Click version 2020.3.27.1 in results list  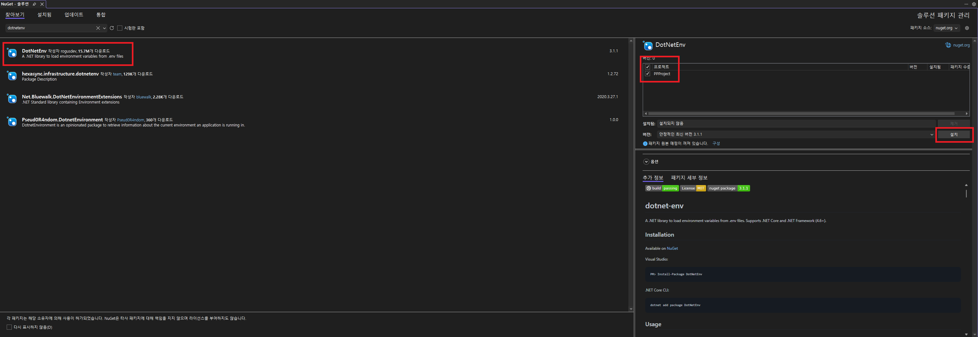[607, 97]
